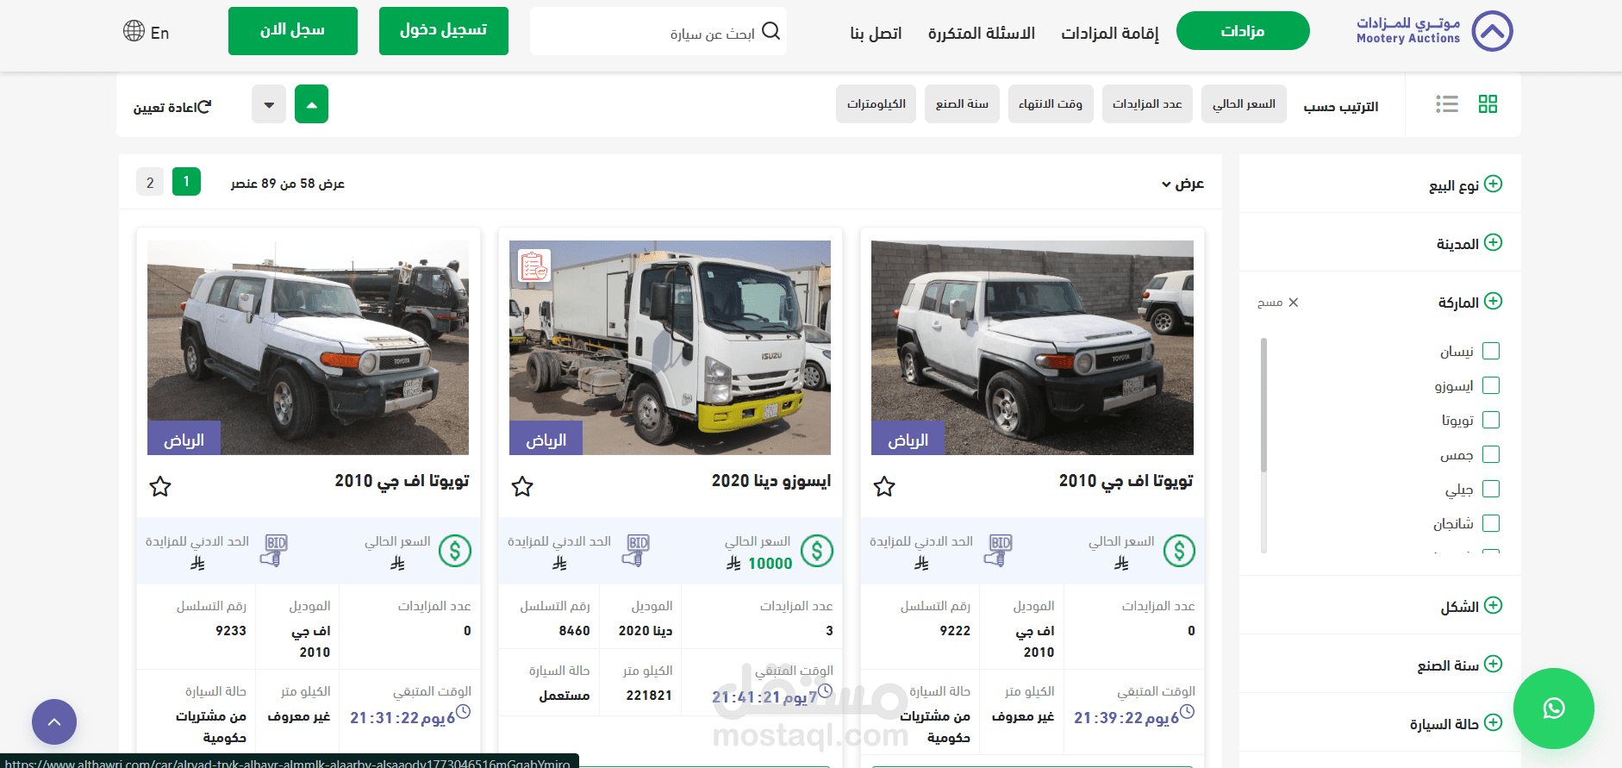Sort by الكيلومترات button

[876, 104]
